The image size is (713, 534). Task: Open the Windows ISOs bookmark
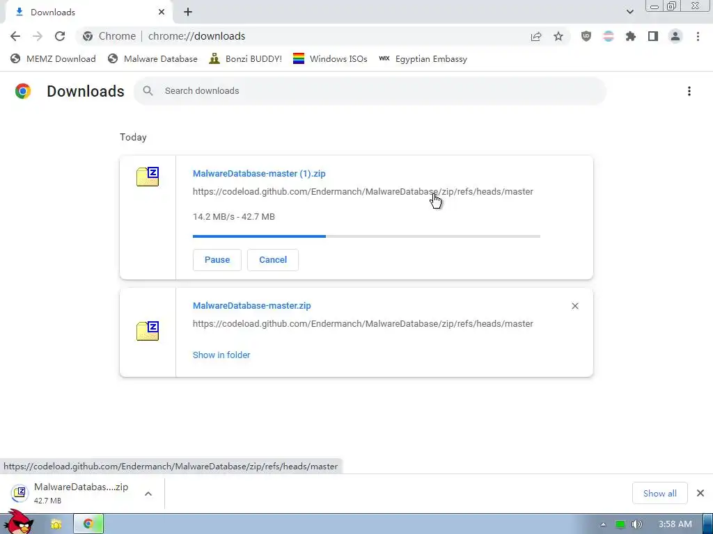point(330,59)
